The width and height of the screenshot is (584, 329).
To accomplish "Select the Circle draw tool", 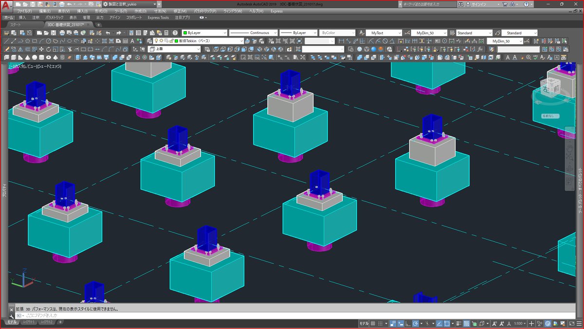I will pyautogui.click(x=49, y=41).
